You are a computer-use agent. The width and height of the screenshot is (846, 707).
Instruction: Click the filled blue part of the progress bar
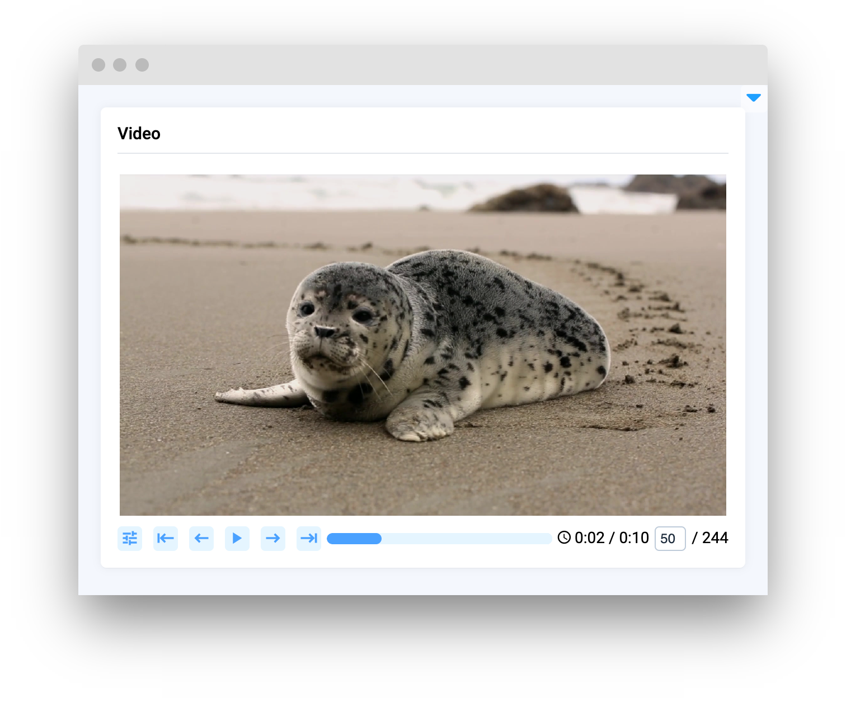tap(354, 539)
